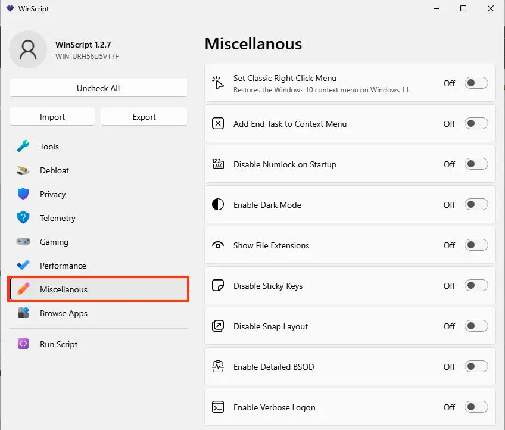
Task: Select Telemetry in the sidebar
Action: click(98, 218)
